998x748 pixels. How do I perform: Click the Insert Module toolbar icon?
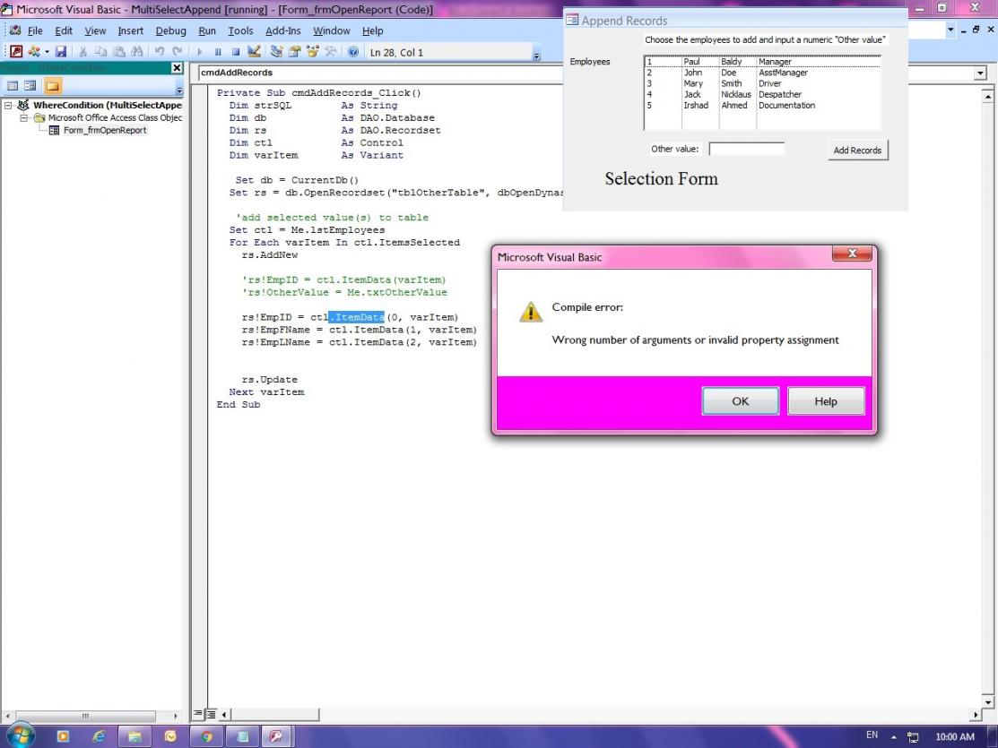(34, 52)
